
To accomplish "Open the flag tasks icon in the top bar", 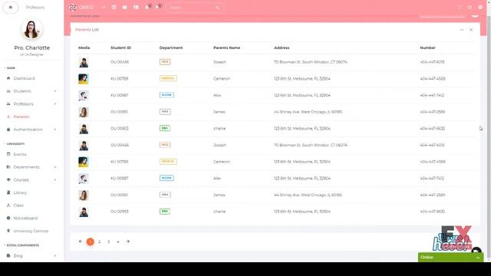I will click(157, 7).
